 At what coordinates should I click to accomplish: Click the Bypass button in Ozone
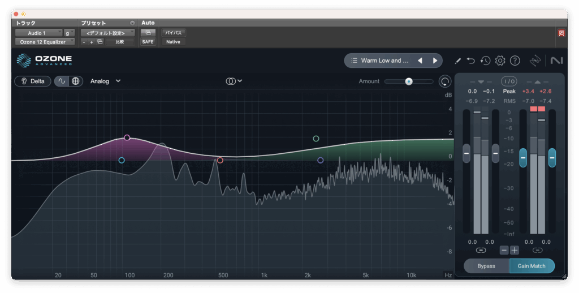[486, 266]
